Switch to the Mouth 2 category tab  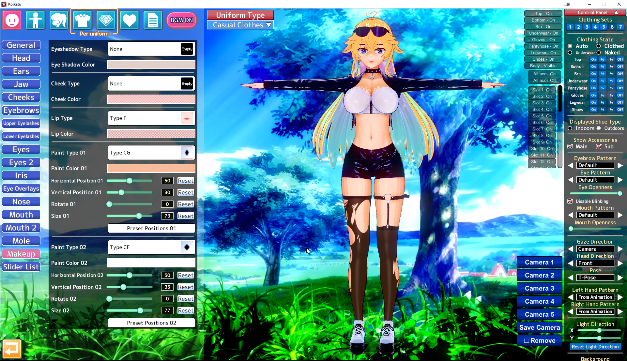coord(21,228)
